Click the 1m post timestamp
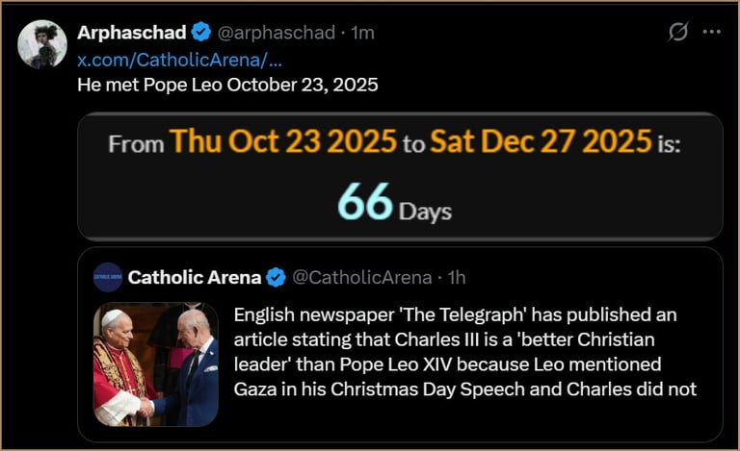740x451 pixels. click(362, 33)
